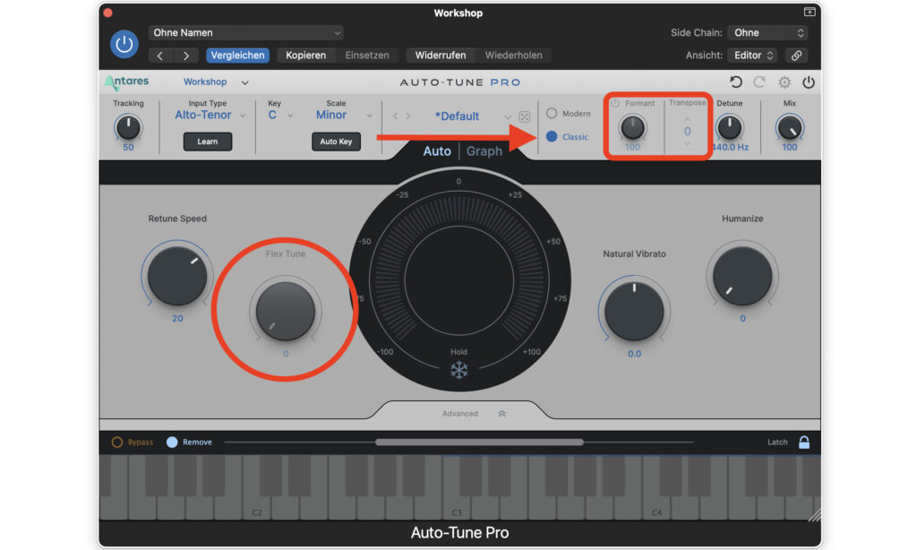The image size is (917, 550).
Task: Open the *Default preset dropdown
Action: (473, 116)
